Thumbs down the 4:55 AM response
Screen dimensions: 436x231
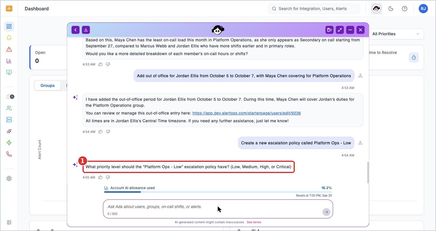coord(108,177)
